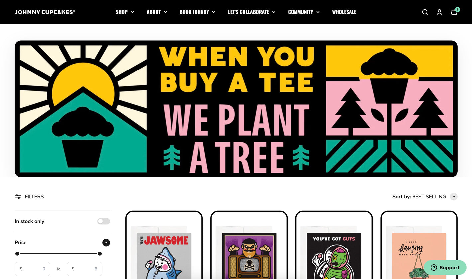Click the maximum price slider handle
The height and width of the screenshot is (279, 472).
tap(100, 254)
